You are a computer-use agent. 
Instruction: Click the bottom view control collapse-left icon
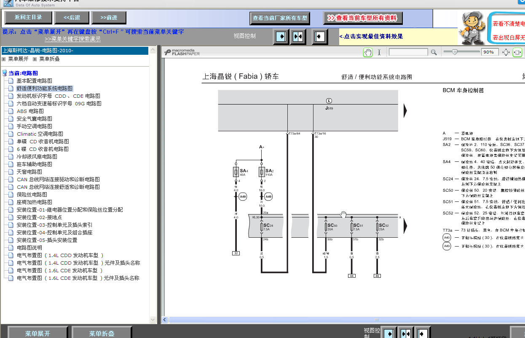(422, 333)
